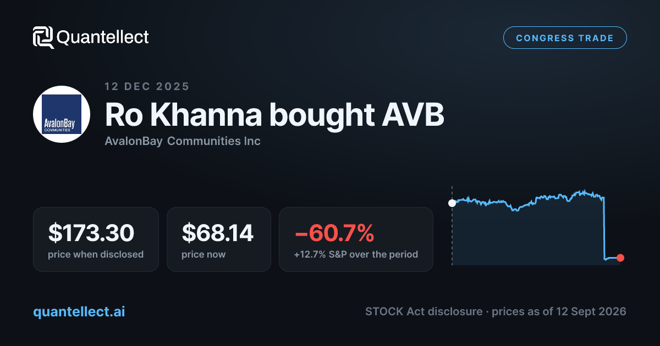Open the $173.30 price when disclosed card
The height and width of the screenshot is (346, 660).
(96, 239)
